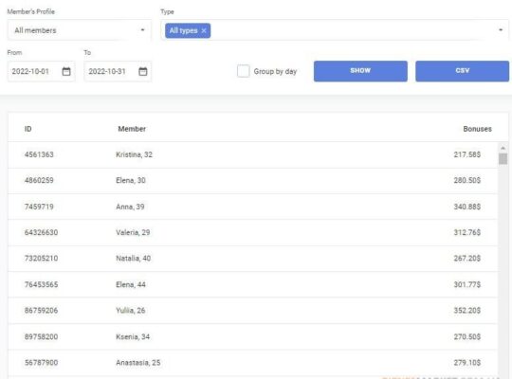Select the row for Valeria, 29
512x379 pixels.
click(253, 232)
